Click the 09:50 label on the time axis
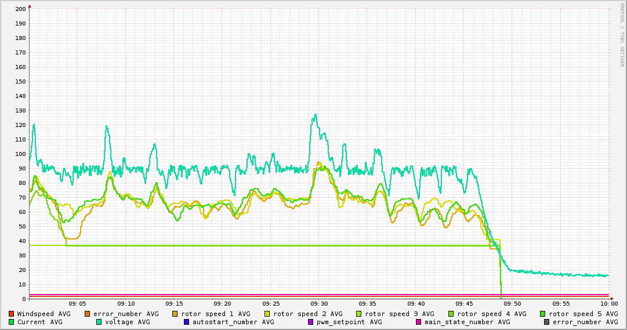Image resolution: width=627 pixels, height=330 pixels. point(512,303)
